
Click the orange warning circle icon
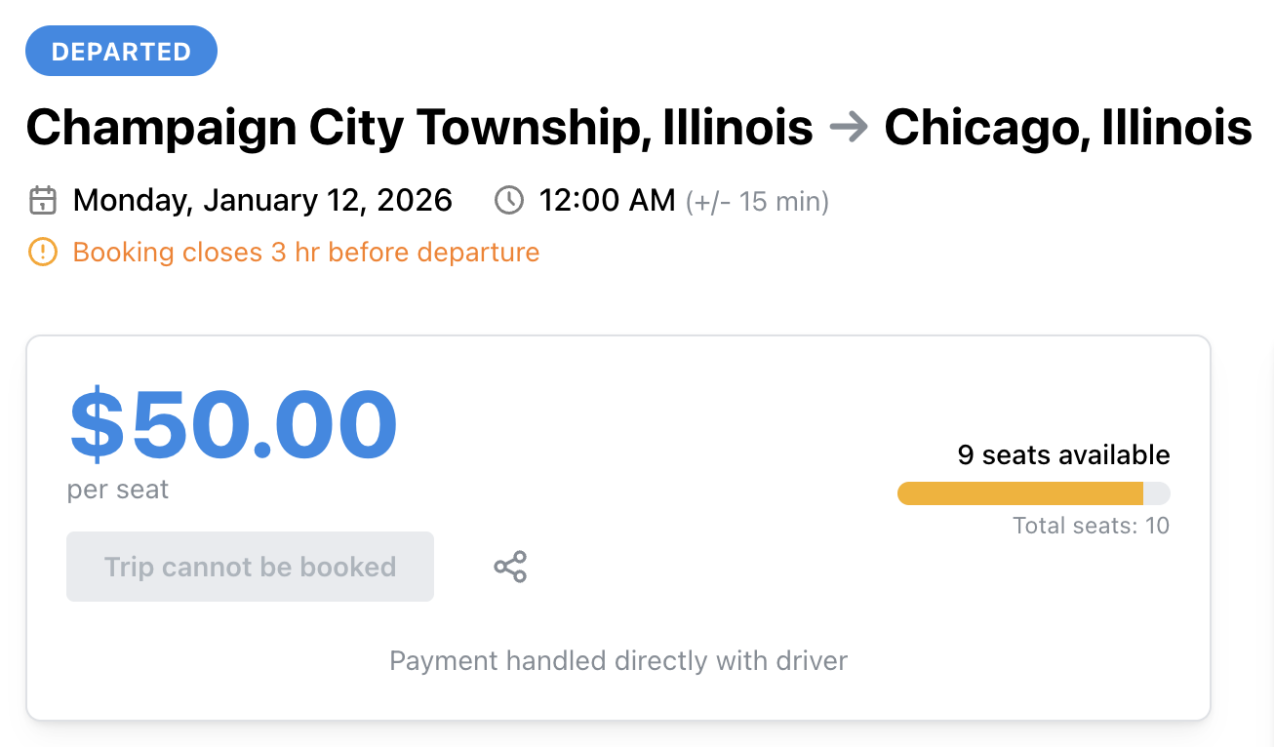(x=43, y=253)
